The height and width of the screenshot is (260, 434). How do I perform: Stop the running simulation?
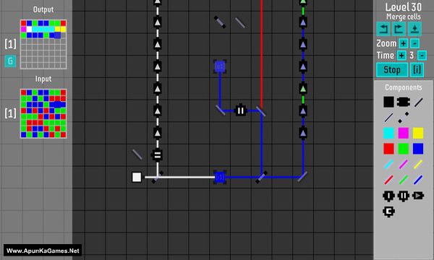[x=392, y=70]
